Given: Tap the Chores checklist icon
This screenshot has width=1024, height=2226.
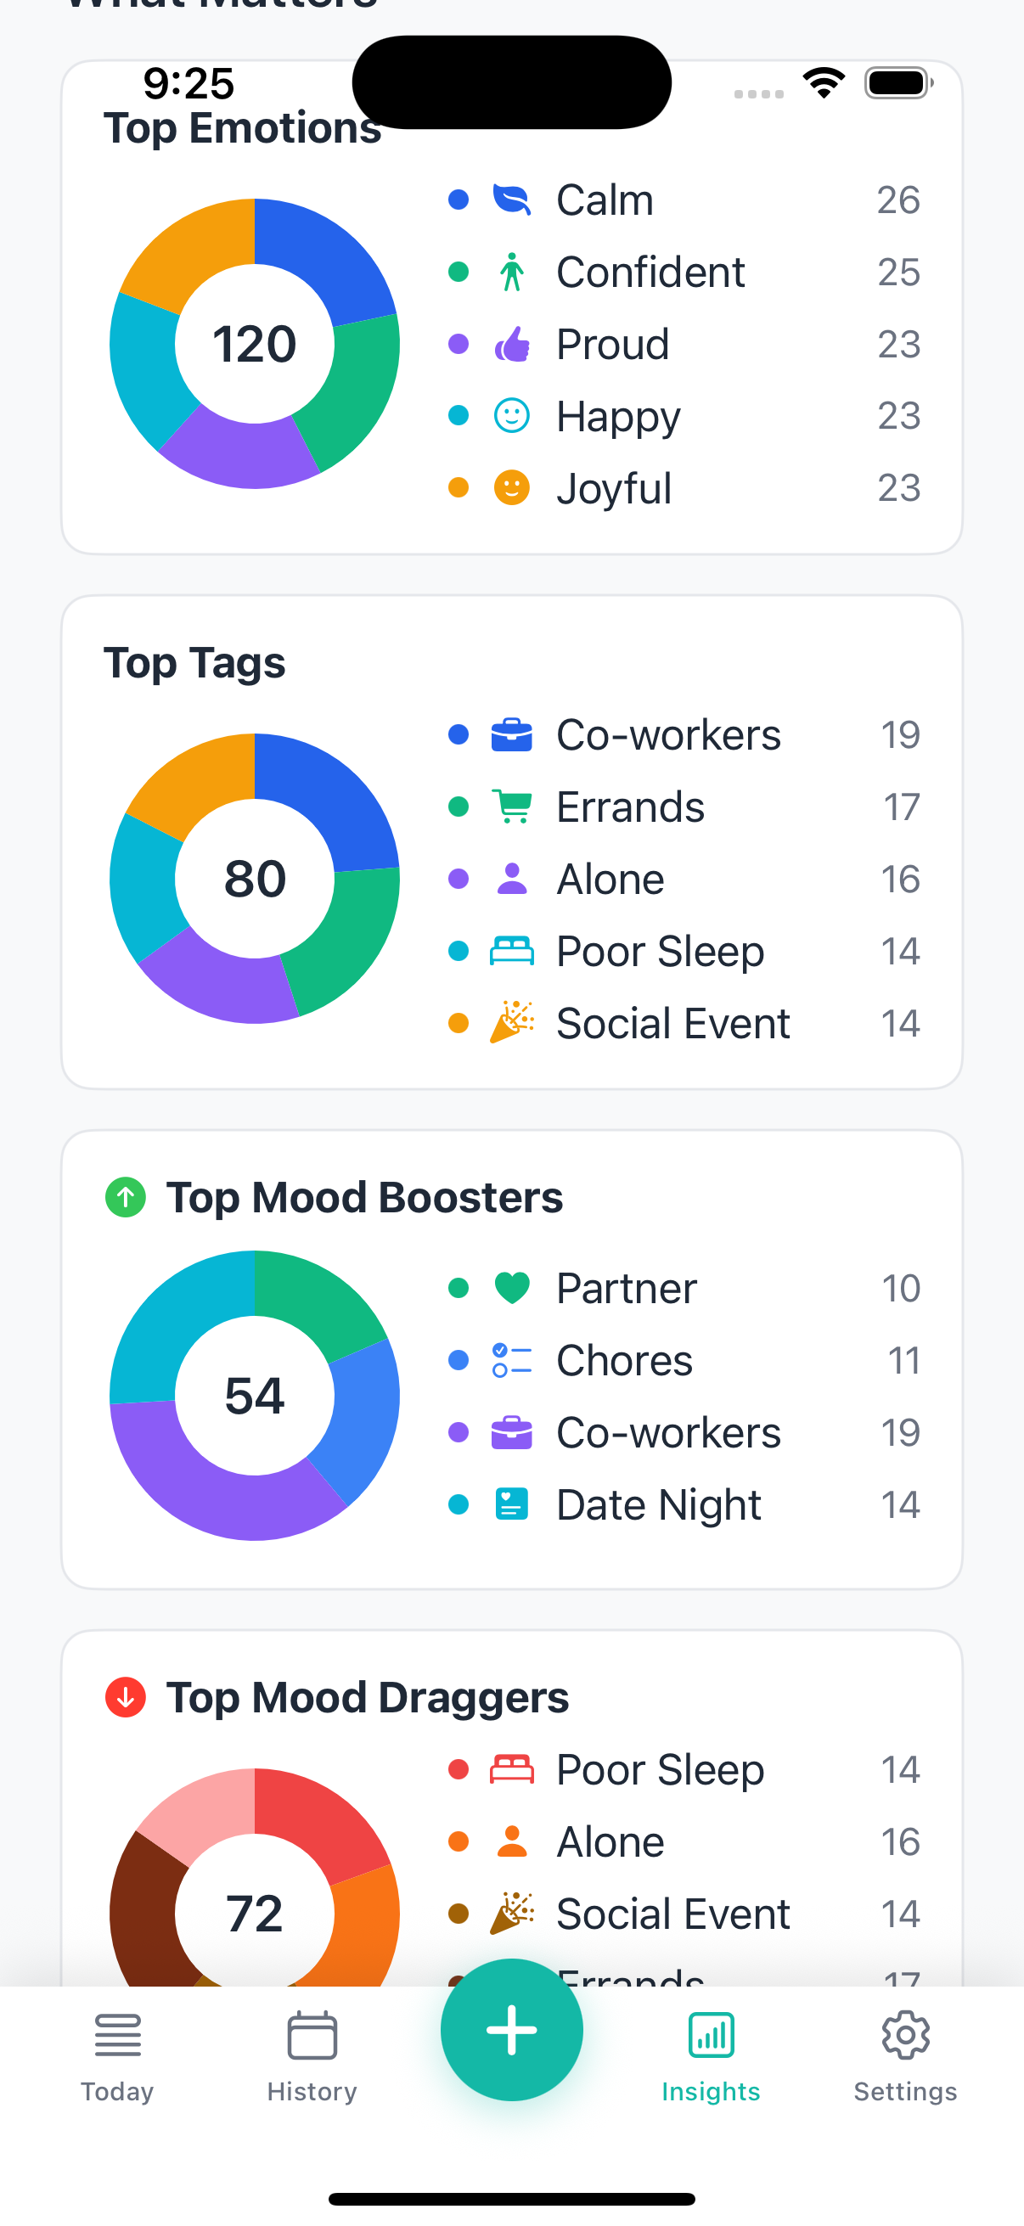Looking at the screenshot, I should [511, 1360].
